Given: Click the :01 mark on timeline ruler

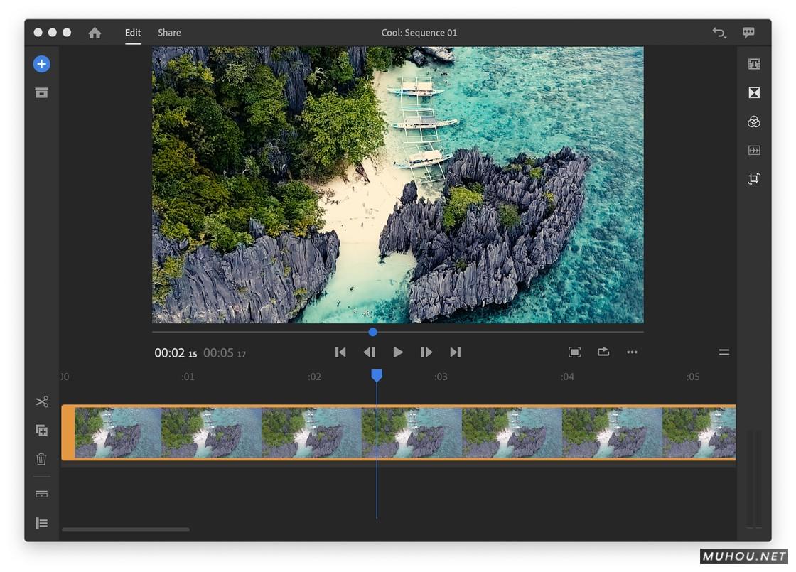Looking at the screenshot, I should pos(188,377).
